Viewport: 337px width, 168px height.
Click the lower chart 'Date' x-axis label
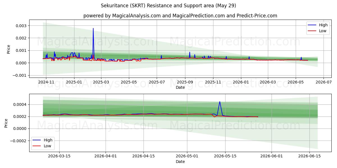[x=180, y=162]
